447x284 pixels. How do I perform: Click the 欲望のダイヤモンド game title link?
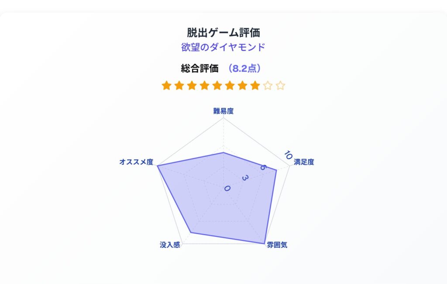click(223, 47)
